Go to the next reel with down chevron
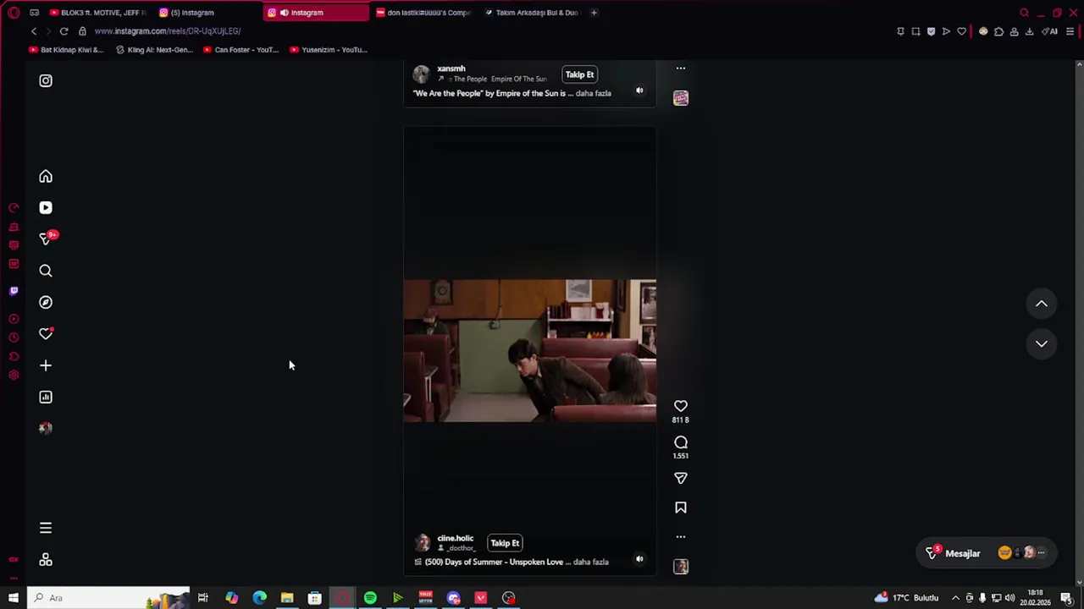 (1042, 343)
